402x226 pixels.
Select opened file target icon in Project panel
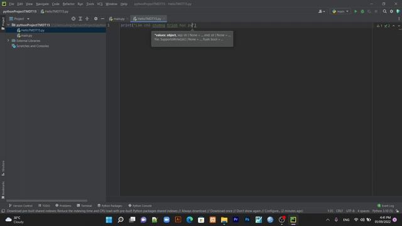73,19
